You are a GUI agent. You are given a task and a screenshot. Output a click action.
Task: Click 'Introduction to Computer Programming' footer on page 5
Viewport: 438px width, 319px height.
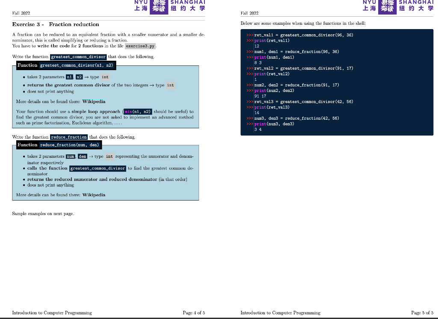[281, 313]
